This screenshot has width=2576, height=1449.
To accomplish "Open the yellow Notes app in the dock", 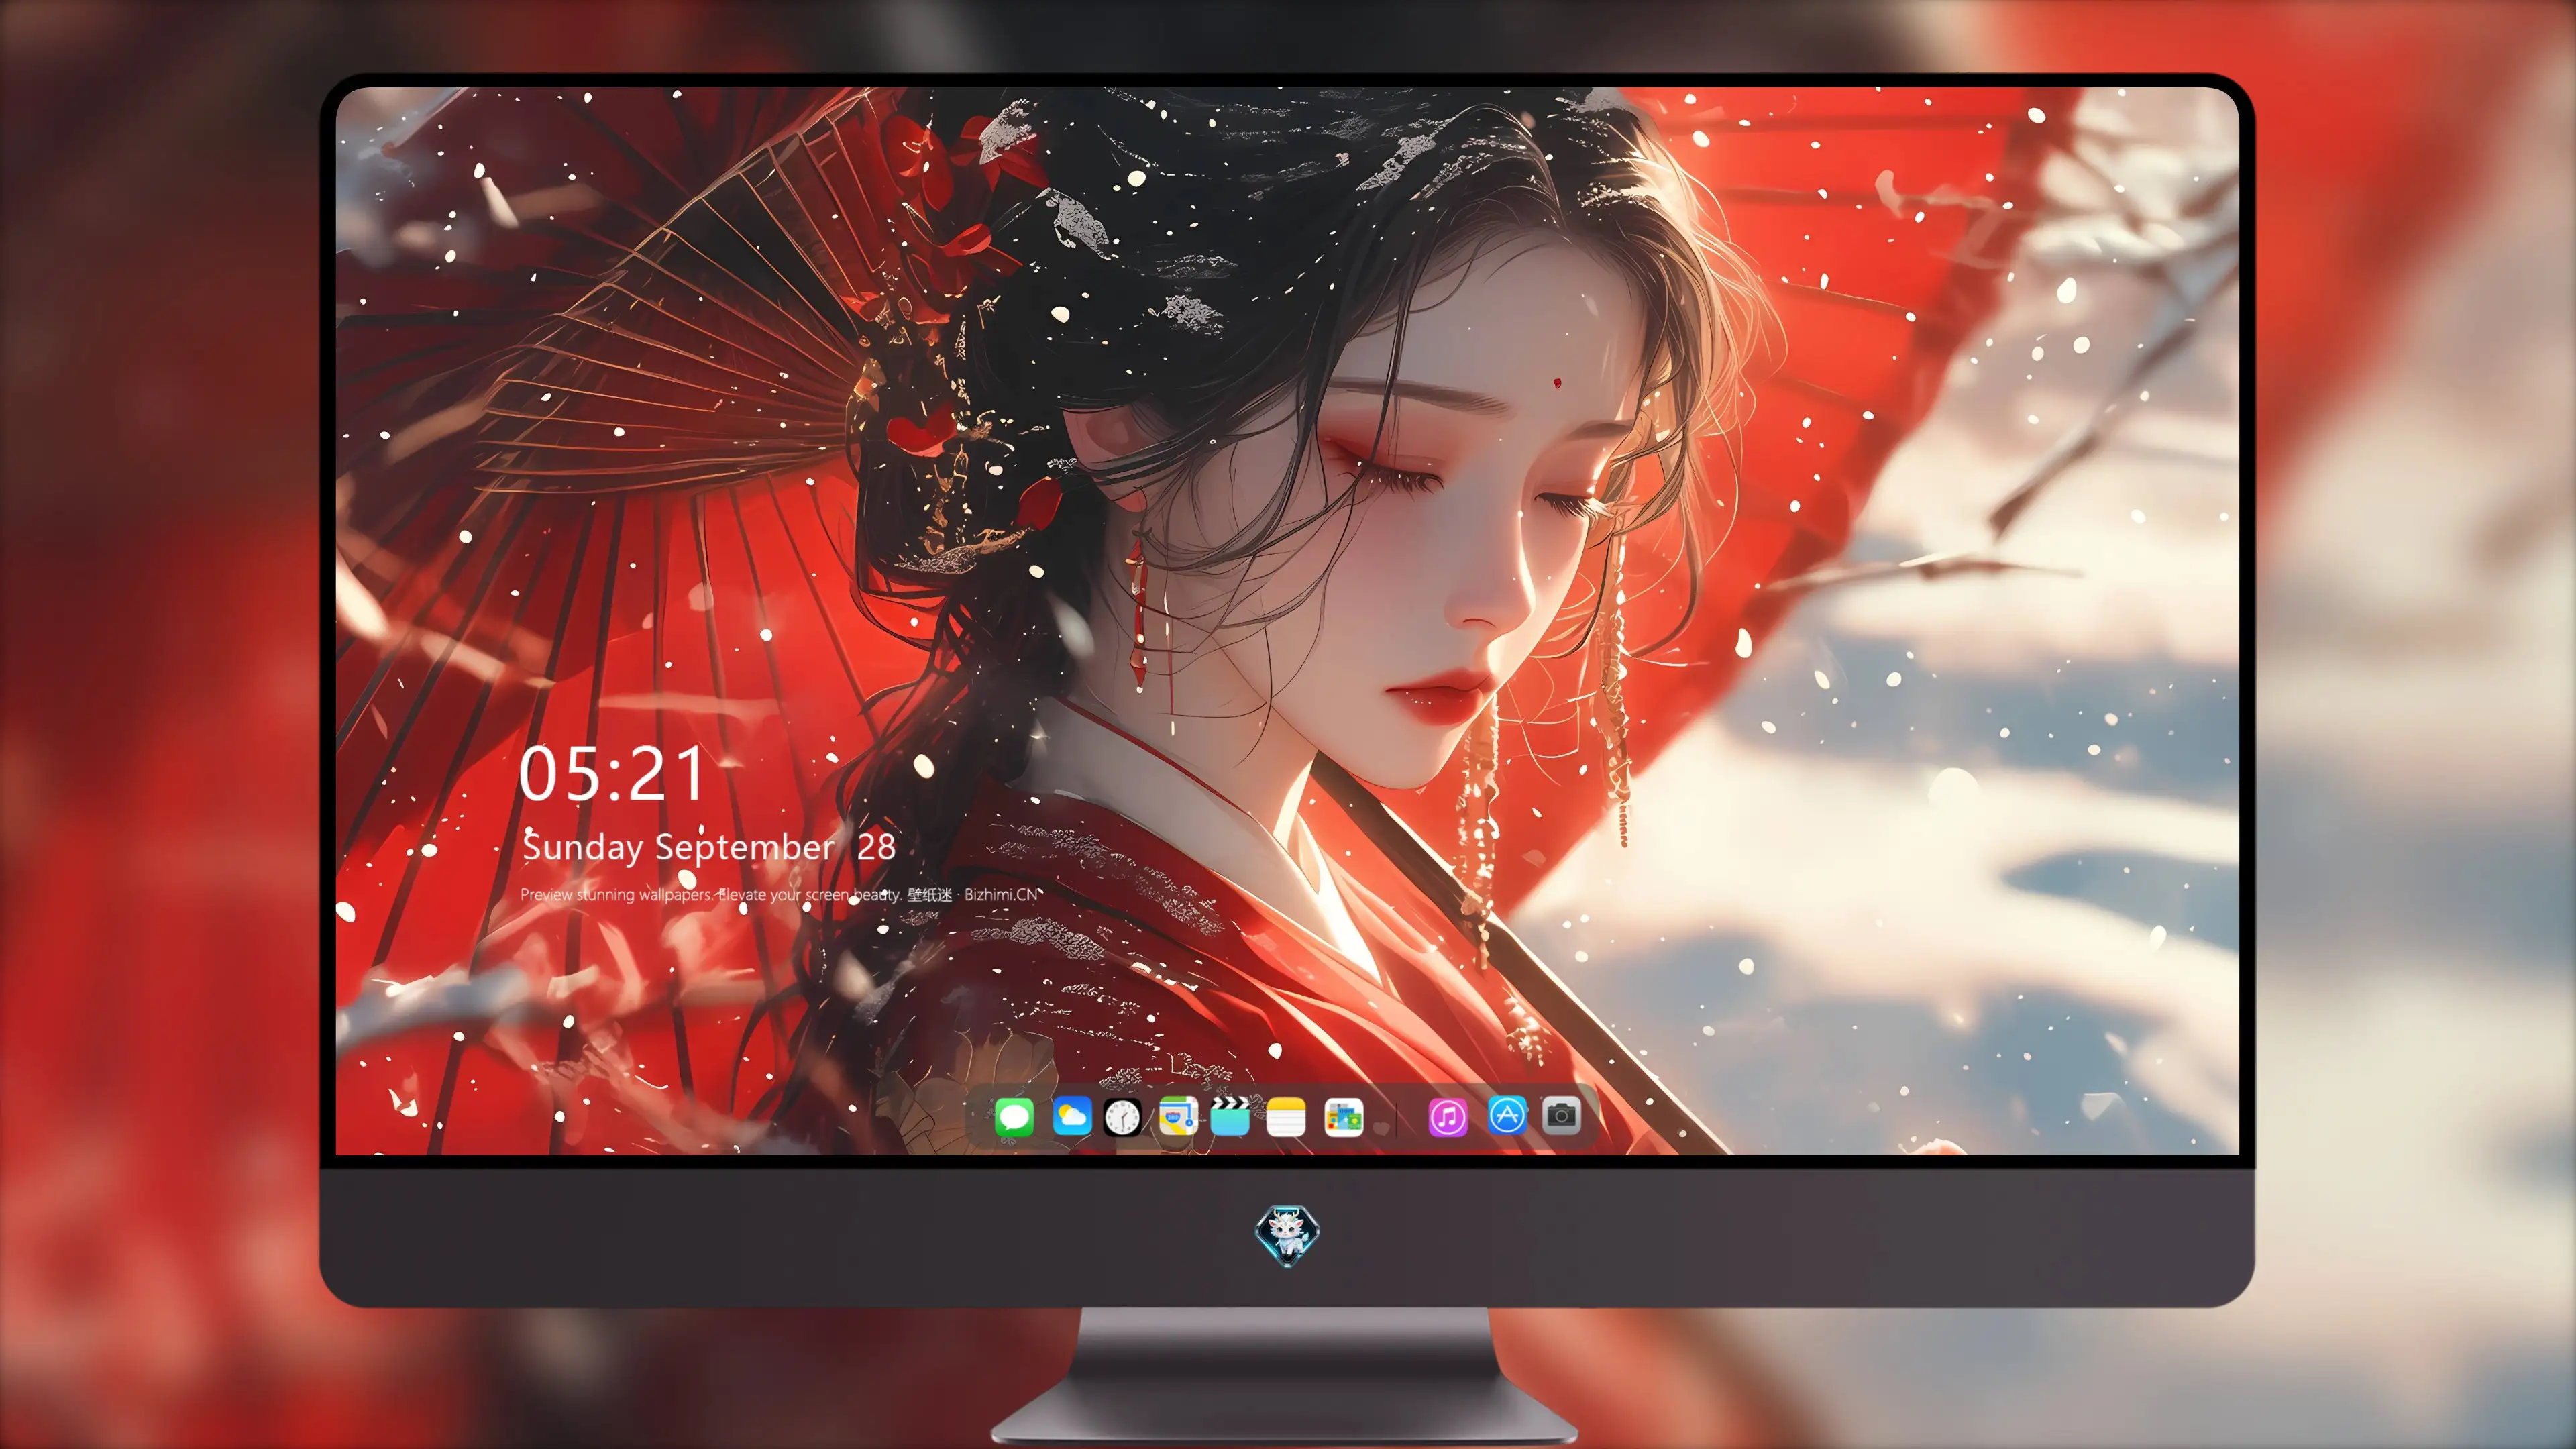I will [1286, 1117].
